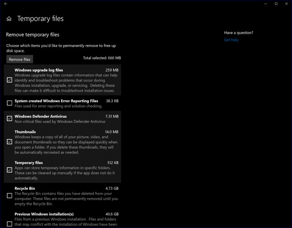The width and height of the screenshot is (292, 228).
Task: Go to Settings home via the house icon
Action: tap(9, 19)
